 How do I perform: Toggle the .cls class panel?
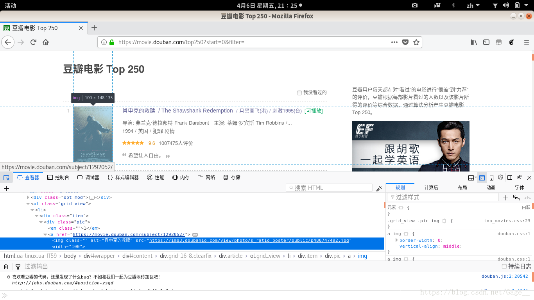click(x=527, y=198)
